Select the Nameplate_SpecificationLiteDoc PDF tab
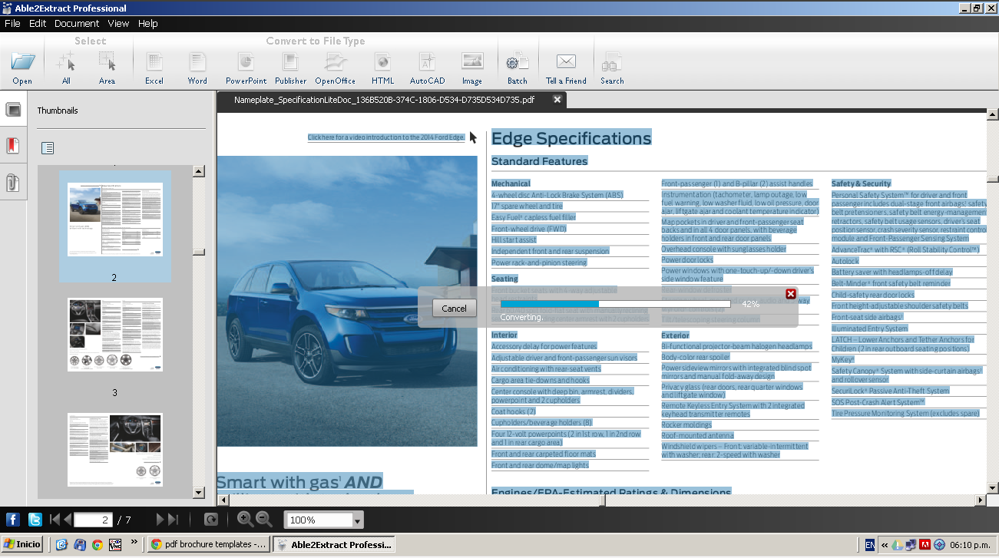 384,100
